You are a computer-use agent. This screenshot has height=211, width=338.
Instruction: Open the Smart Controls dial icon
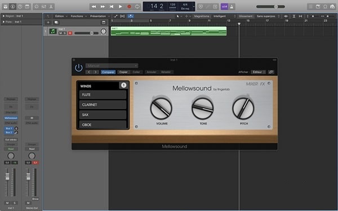(x=37, y=7)
